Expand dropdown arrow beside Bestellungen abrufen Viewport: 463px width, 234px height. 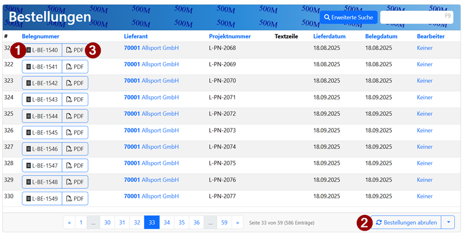pos(448,223)
